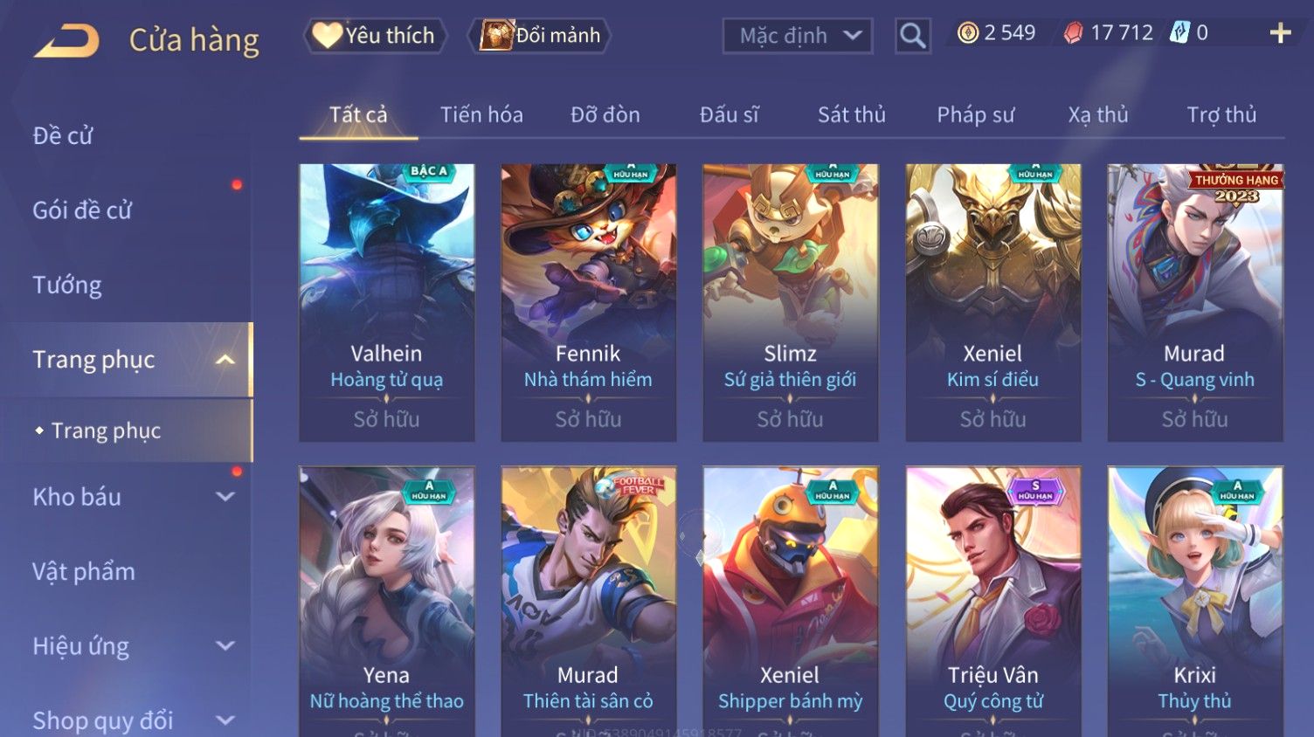The height and width of the screenshot is (737, 1314).
Task: Open the search magnifier icon
Action: coord(912,36)
